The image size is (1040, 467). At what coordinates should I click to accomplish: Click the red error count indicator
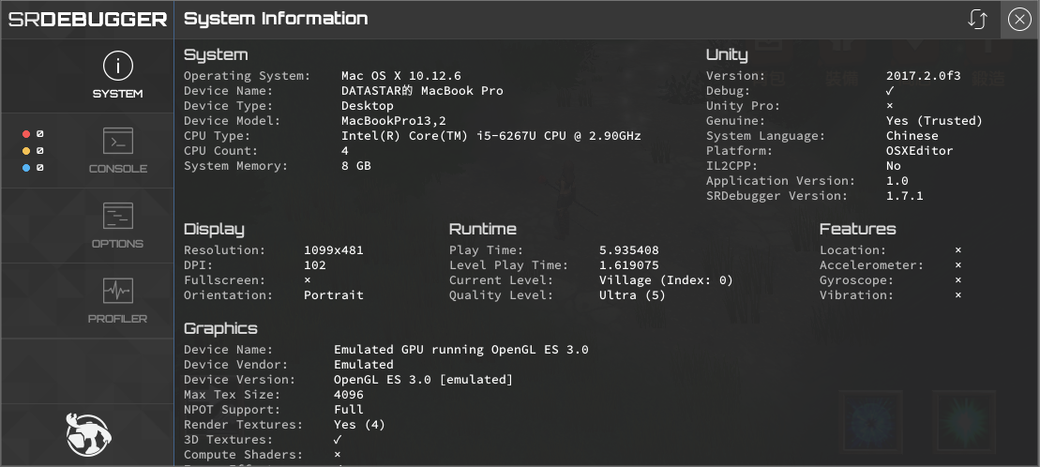[x=33, y=134]
